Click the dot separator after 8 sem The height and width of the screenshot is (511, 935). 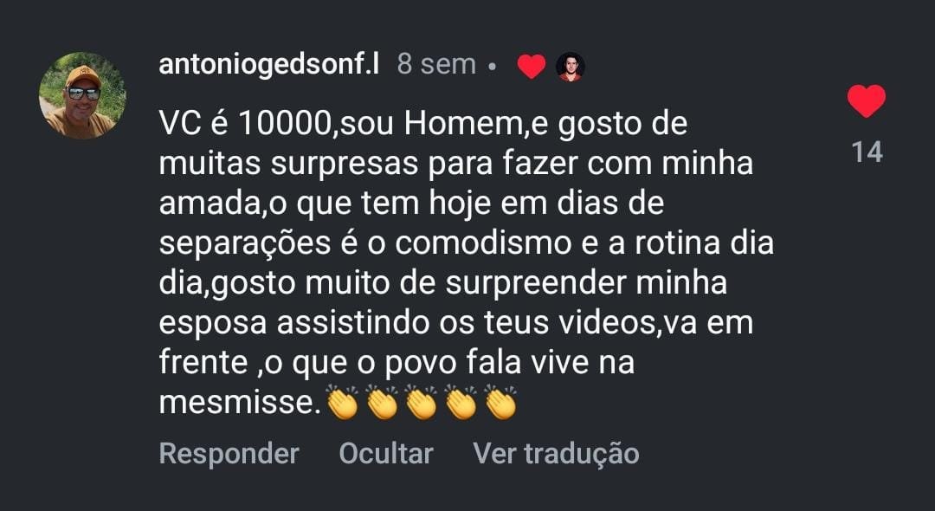(492, 68)
